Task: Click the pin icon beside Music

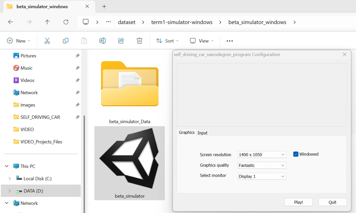Action: point(77,68)
